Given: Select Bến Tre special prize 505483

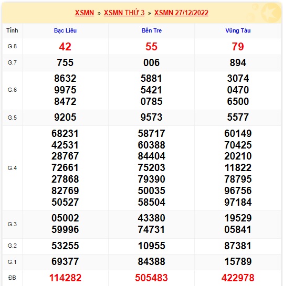Looking at the screenshot, I should click(151, 278).
